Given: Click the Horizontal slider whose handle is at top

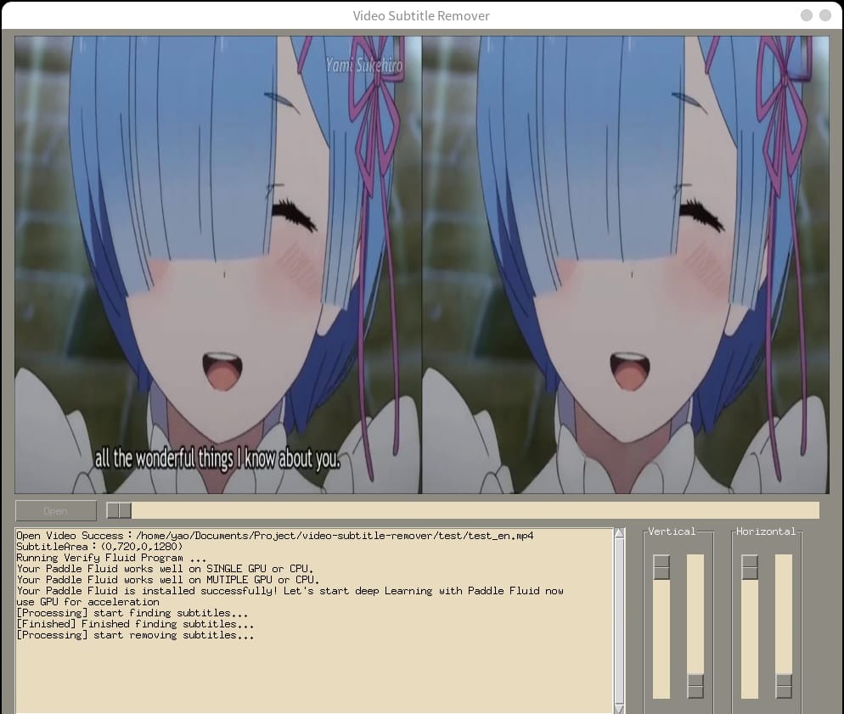Looking at the screenshot, I should [x=750, y=627].
